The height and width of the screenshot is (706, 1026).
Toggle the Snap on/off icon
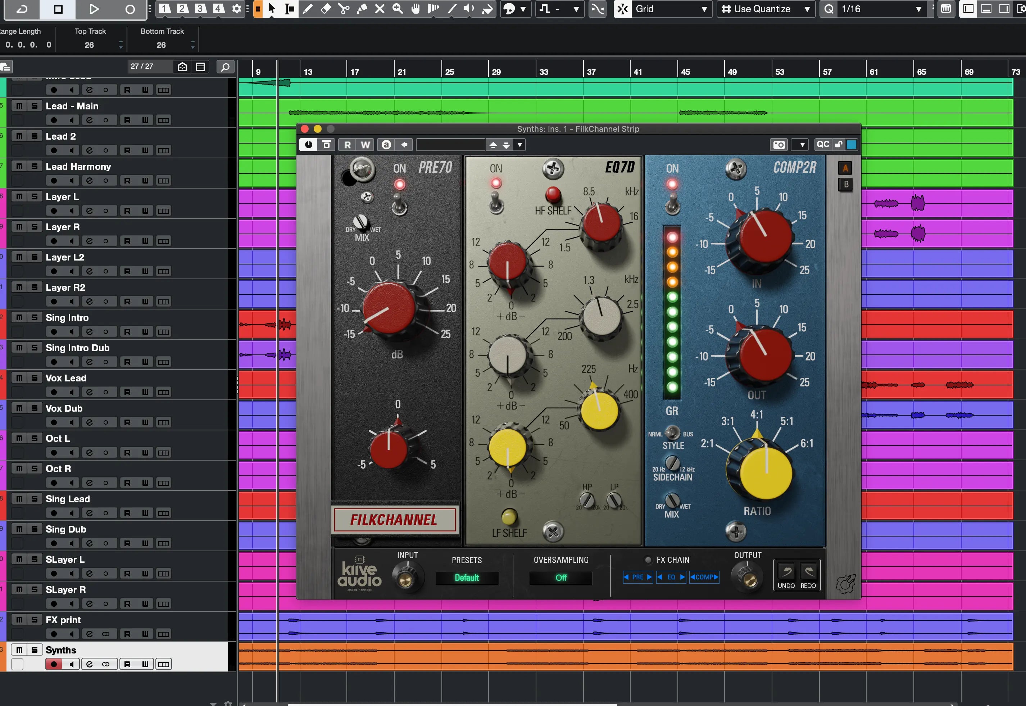coord(623,9)
